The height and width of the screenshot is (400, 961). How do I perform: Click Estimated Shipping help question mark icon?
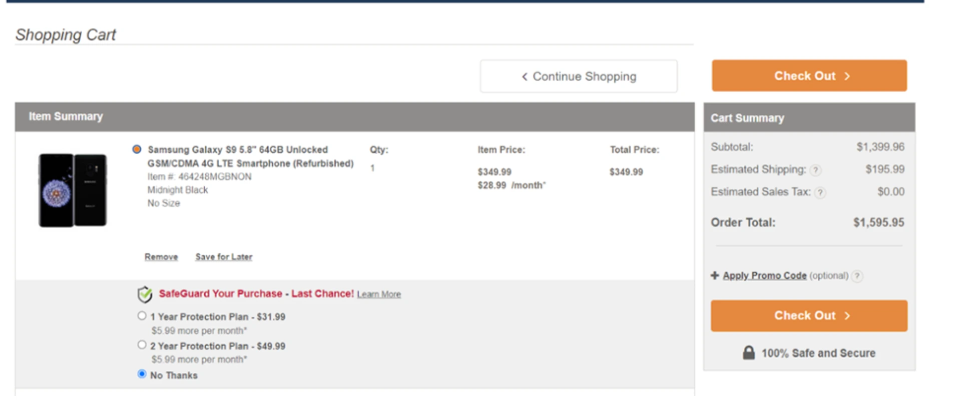pyautogui.click(x=815, y=170)
